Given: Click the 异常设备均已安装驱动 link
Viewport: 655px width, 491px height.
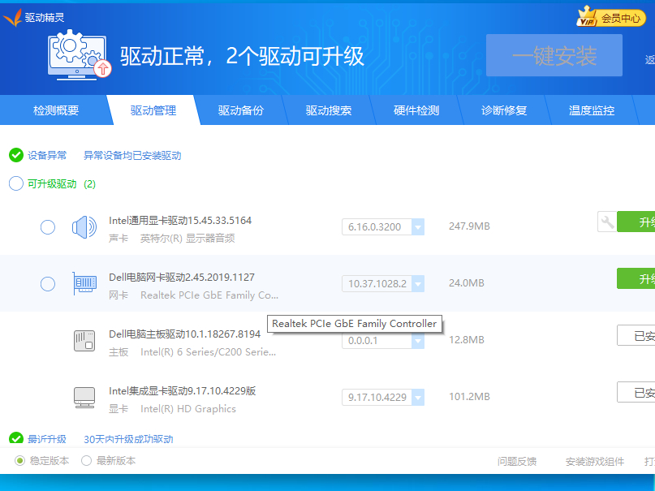Looking at the screenshot, I should 132,156.
